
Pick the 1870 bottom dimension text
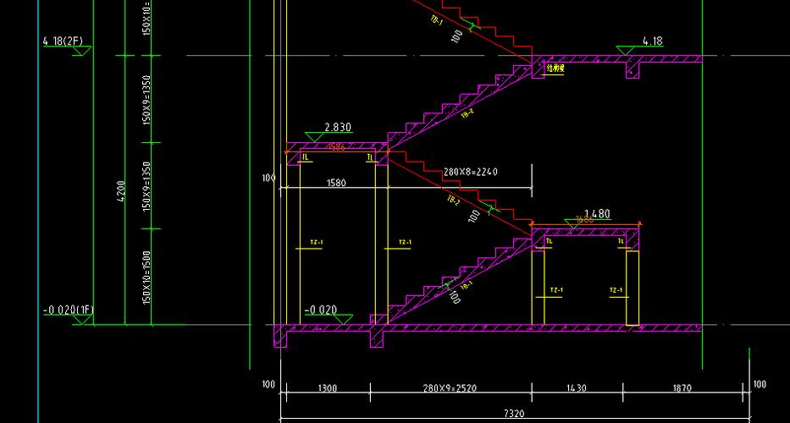pyautogui.click(x=682, y=388)
